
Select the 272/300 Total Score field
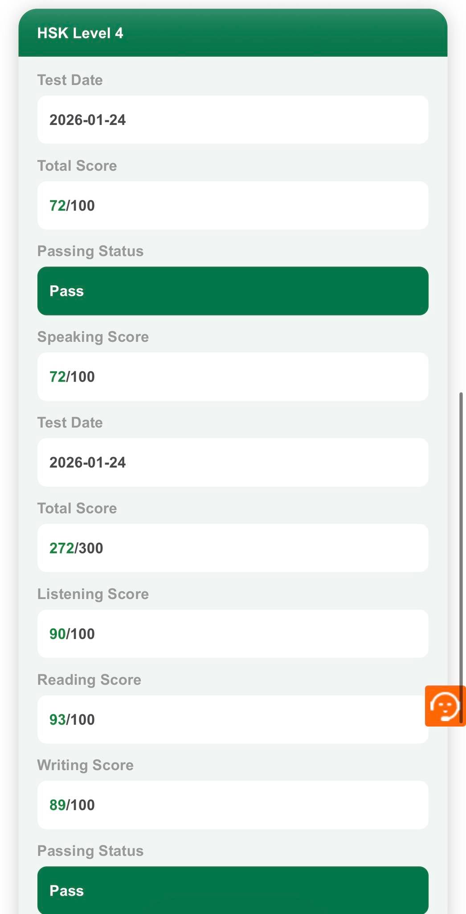pos(233,548)
